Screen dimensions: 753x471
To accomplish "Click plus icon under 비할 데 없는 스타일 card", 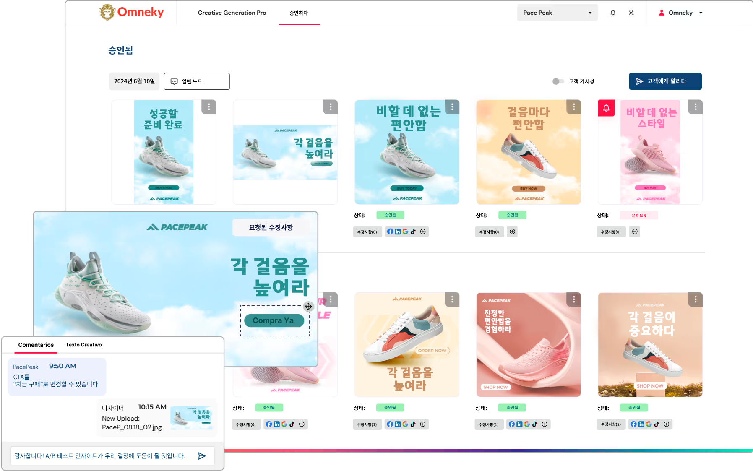I will (635, 232).
